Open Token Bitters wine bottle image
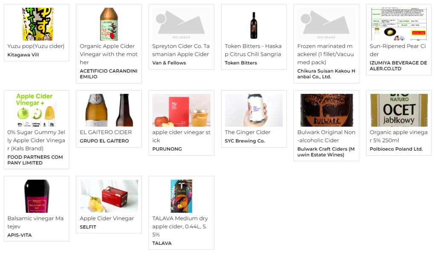This screenshot has height=255, width=436. [254, 25]
